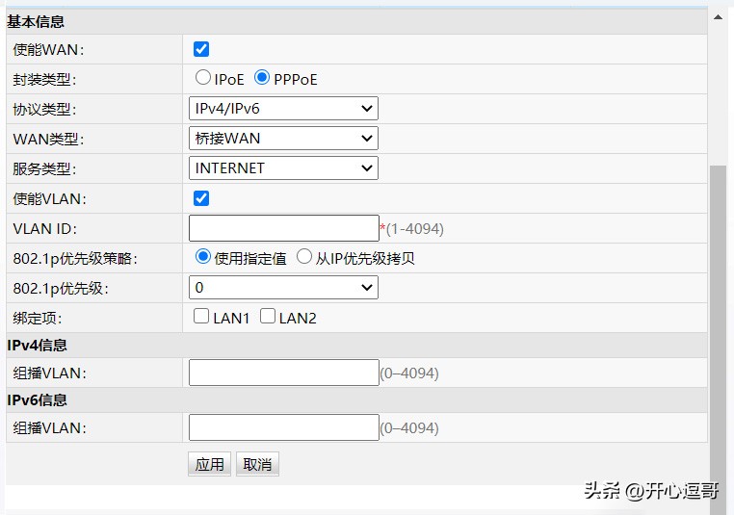Open the 协议类型 IPv4/IPv6 dropdown
This screenshot has width=734, height=515.
(283, 109)
